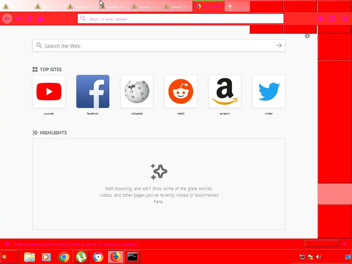Open the Facebook top site tile
352x264 pixels.
tap(93, 91)
